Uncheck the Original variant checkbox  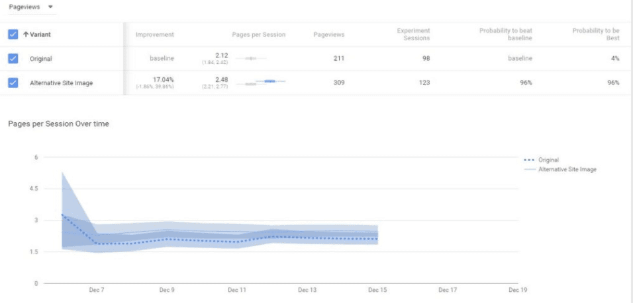13,59
